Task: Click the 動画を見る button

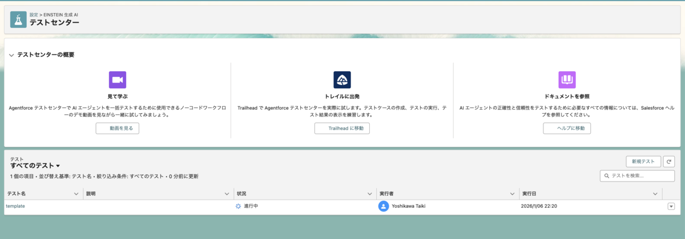Action: pyautogui.click(x=117, y=128)
